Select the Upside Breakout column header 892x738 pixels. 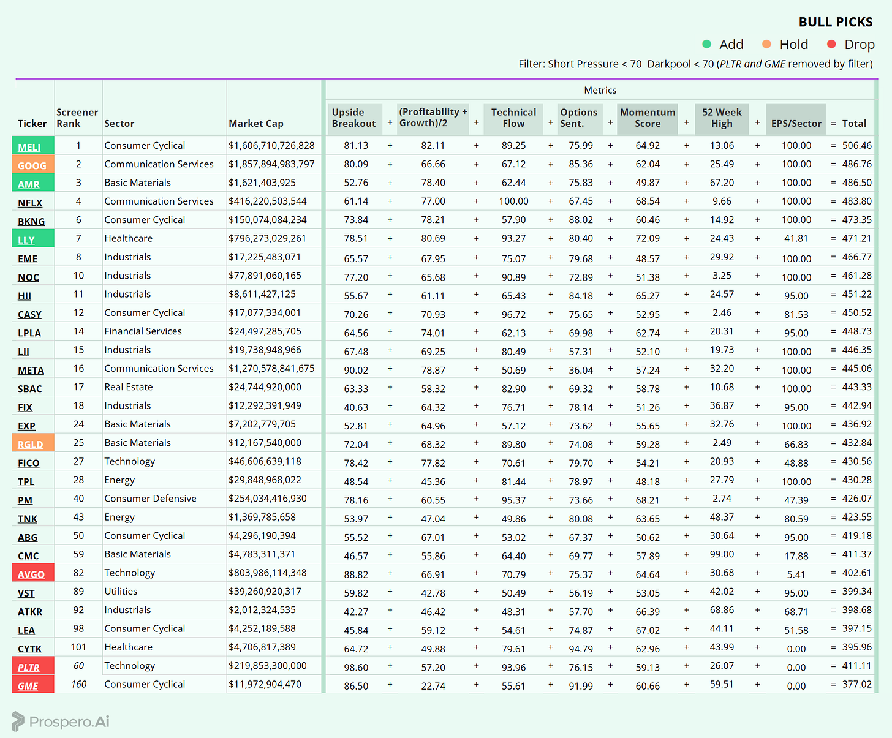[x=354, y=118]
